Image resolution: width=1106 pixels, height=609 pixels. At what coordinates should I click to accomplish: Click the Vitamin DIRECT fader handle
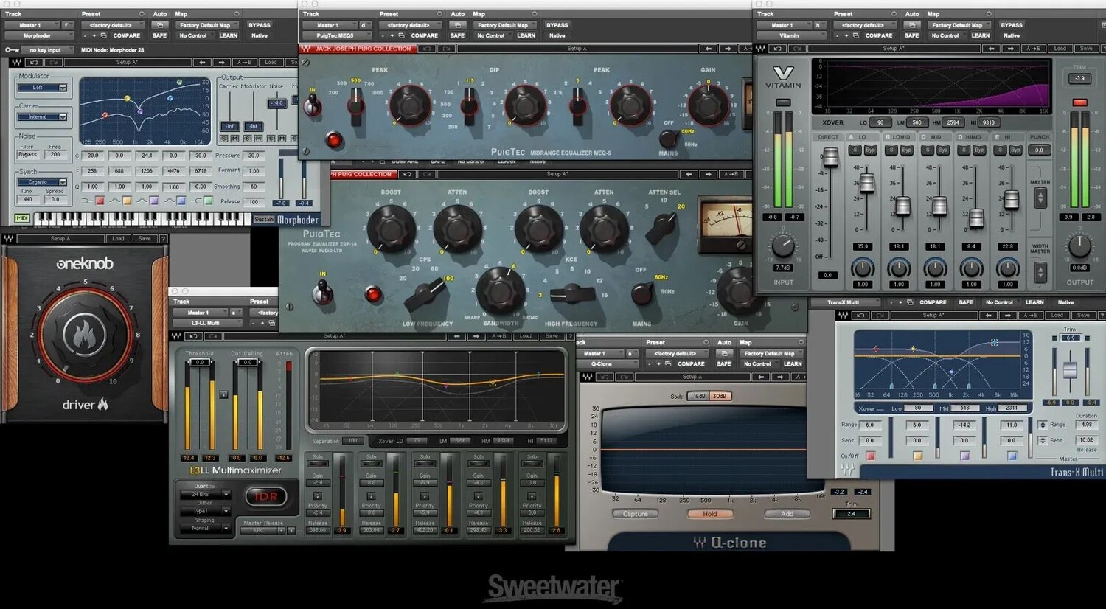point(830,157)
